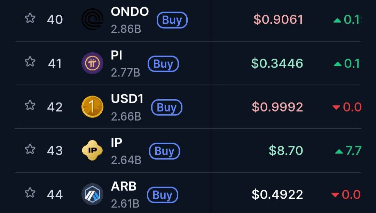This screenshot has height=213, width=376.
Task: Click the ARB Arbitrum logo
Action: pos(92,194)
